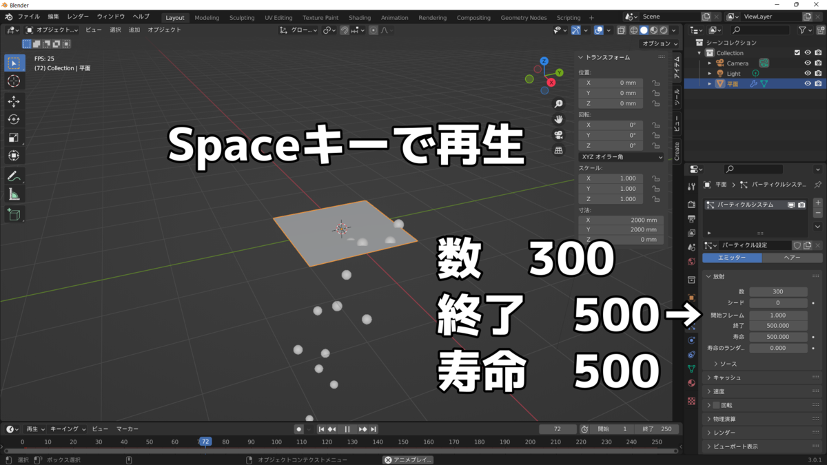Hide the 平面 object in outliner

pyautogui.click(x=808, y=83)
